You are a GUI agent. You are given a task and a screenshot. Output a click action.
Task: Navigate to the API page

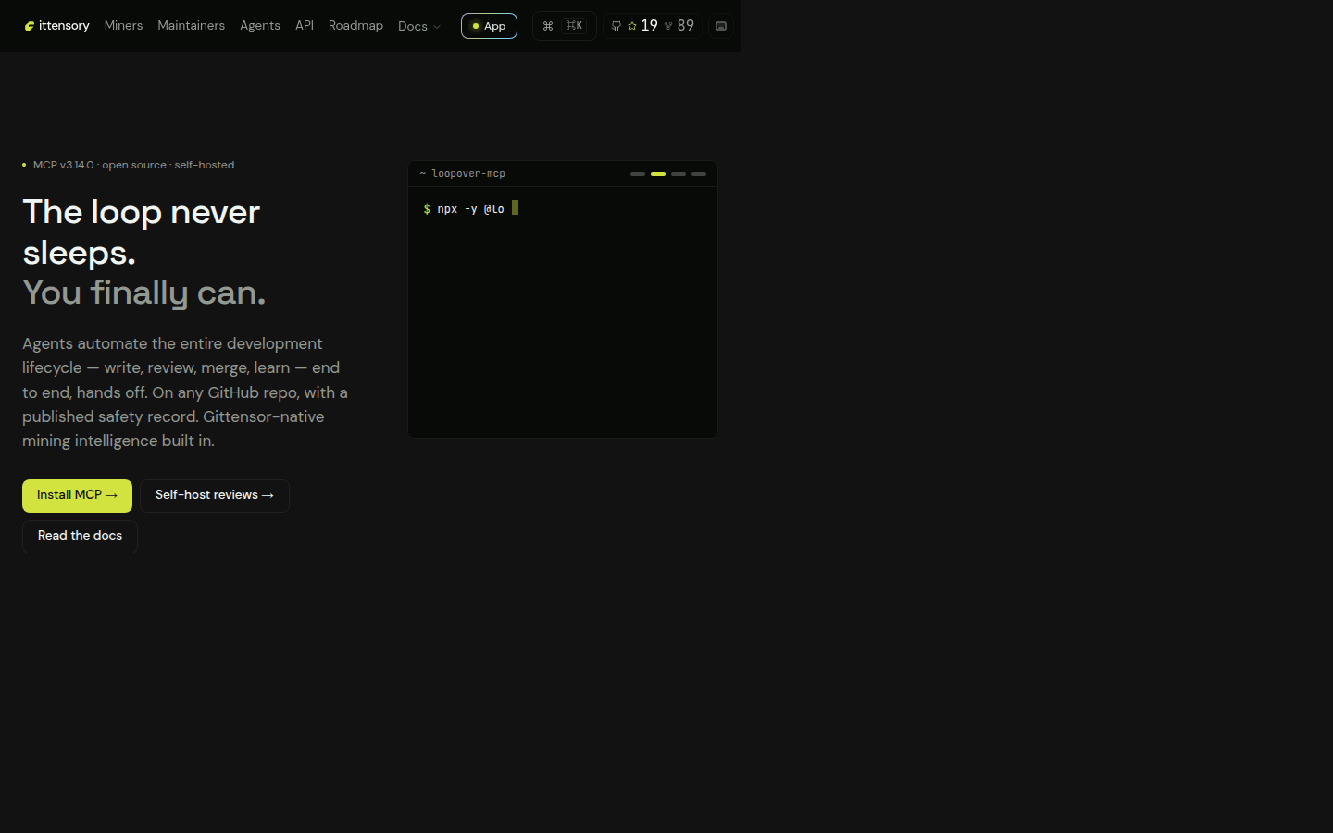pos(305,26)
